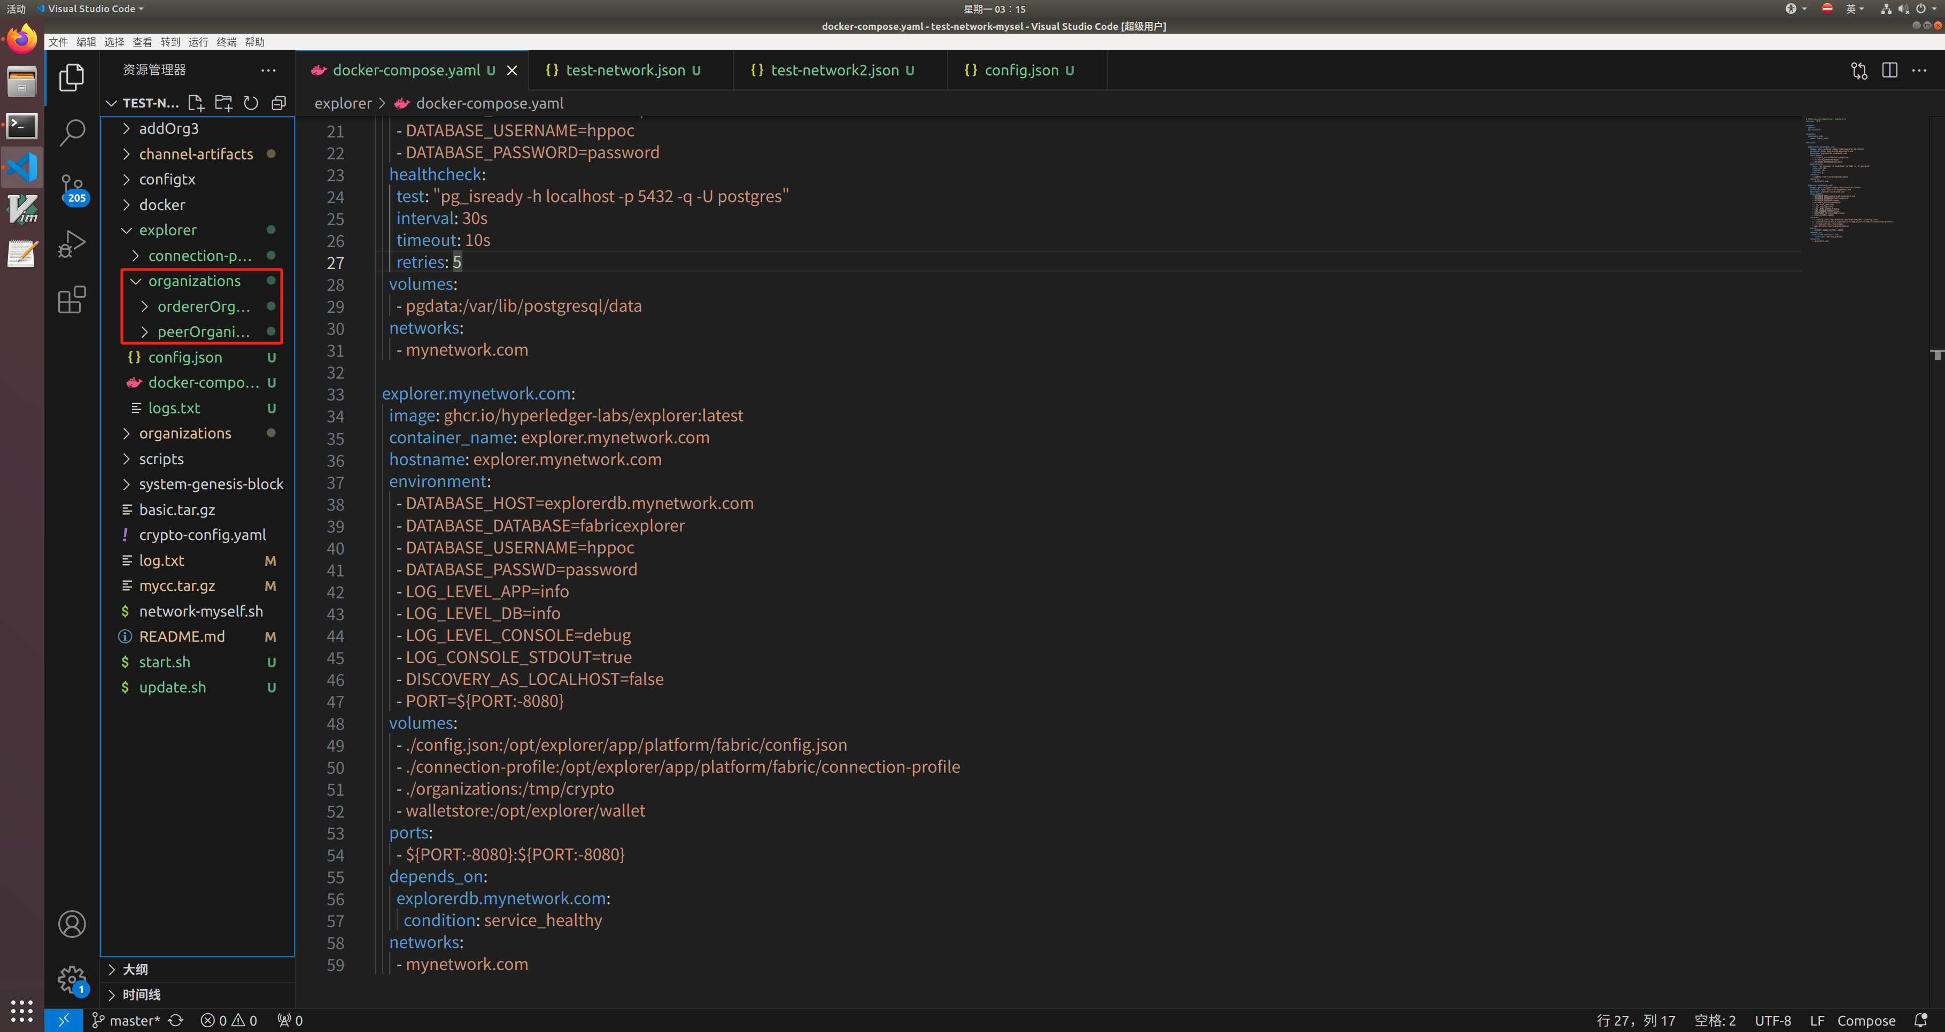The image size is (1945, 1032).
Task: Open the Manage gear icon
Action: pyautogui.click(x=72, y=980)
